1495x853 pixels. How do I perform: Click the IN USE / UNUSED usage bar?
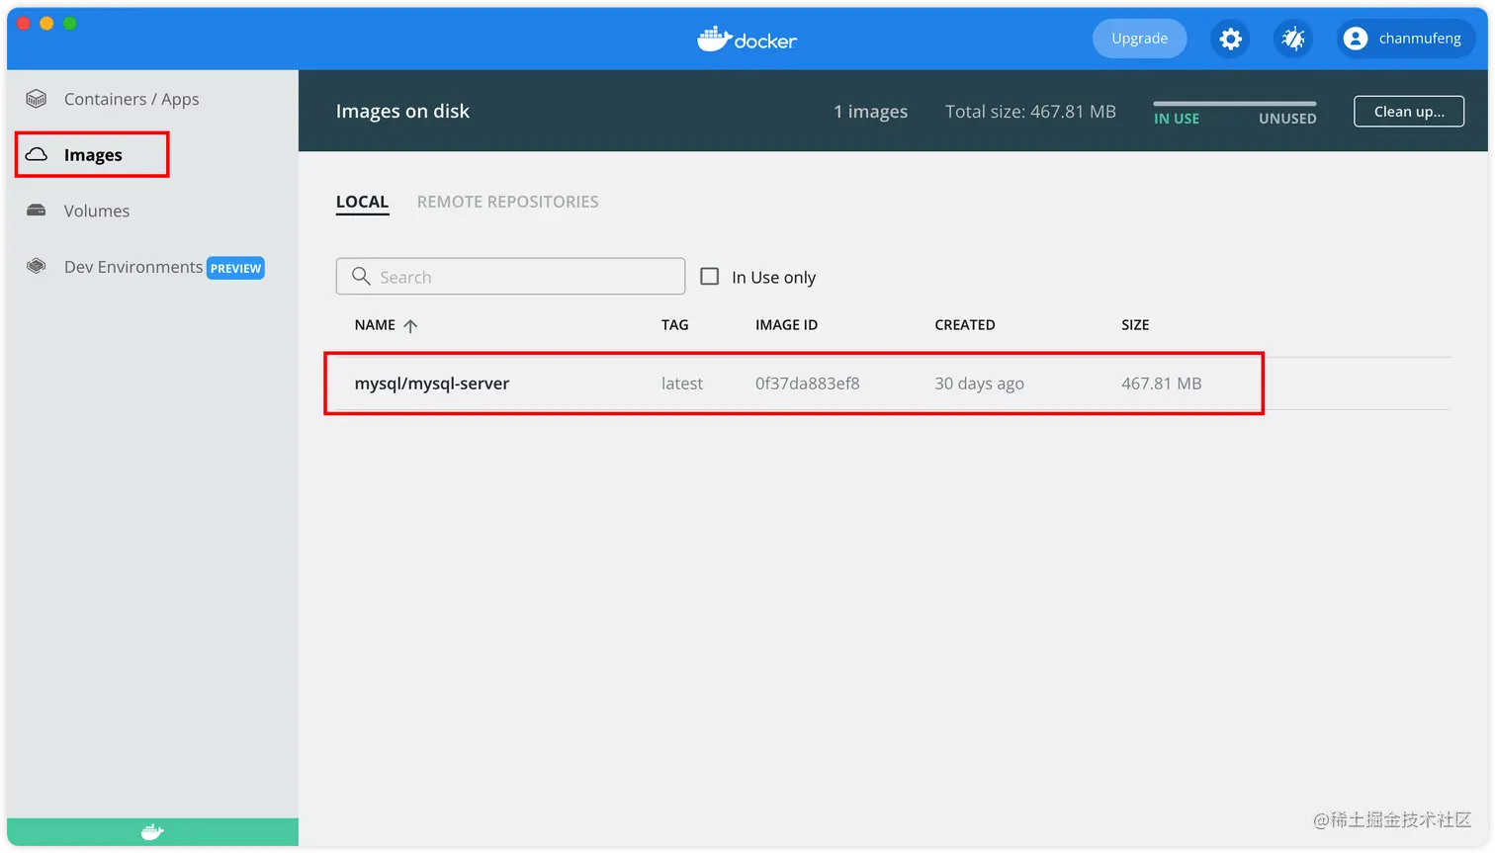coord(1235,103)
